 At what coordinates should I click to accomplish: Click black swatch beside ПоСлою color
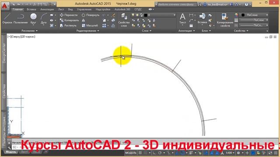243,15
